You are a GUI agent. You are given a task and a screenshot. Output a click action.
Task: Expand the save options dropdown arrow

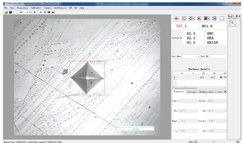click(209, 19)
